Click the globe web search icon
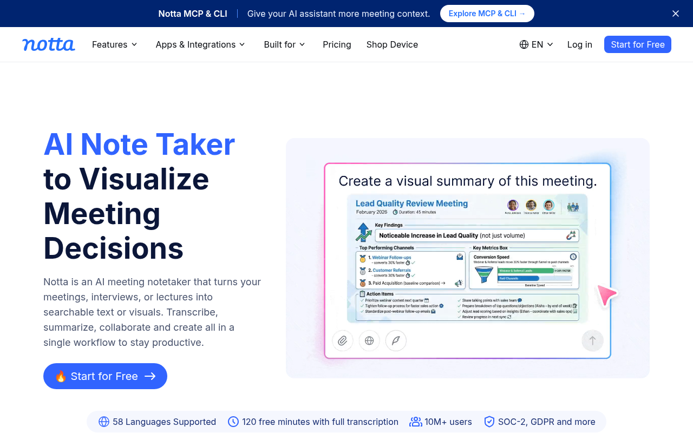Screen dimensions: 693x433 369,340
